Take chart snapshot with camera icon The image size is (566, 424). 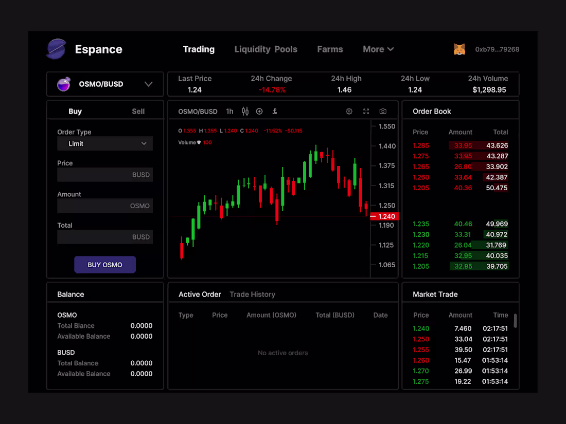[x=383, y=112]
